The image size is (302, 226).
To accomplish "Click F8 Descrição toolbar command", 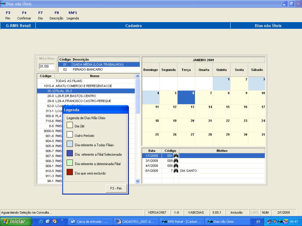I will (56, 15).
